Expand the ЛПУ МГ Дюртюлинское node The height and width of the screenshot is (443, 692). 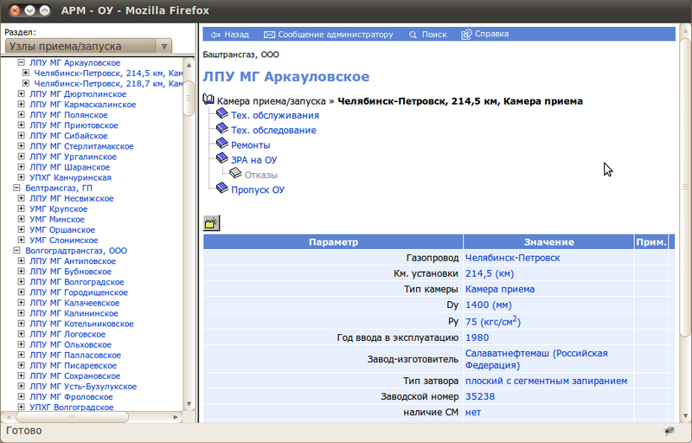(x=21, y=94)
